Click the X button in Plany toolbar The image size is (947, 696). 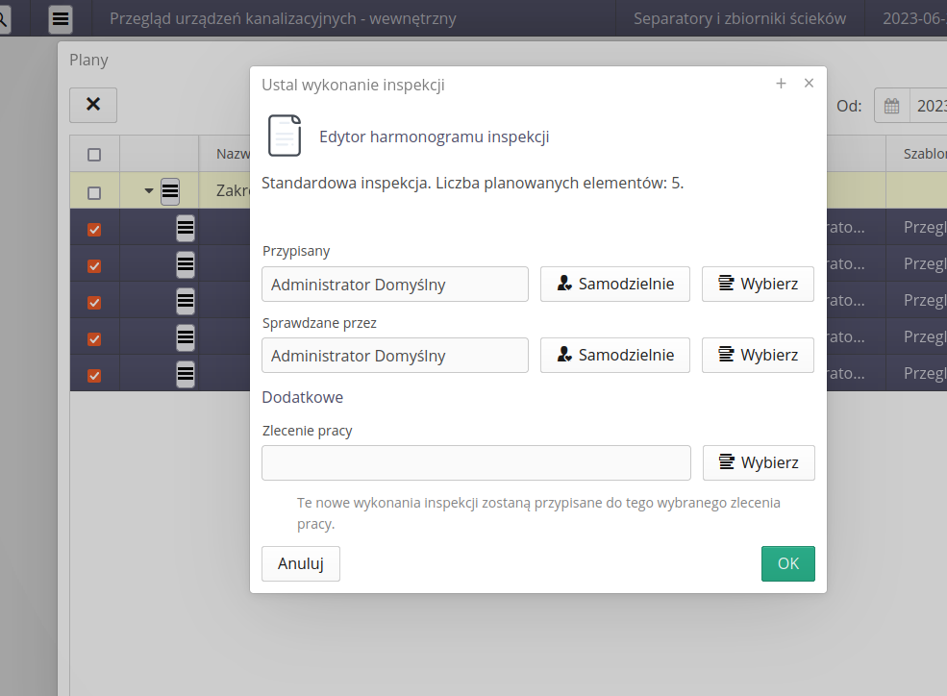tap(93, 105)
